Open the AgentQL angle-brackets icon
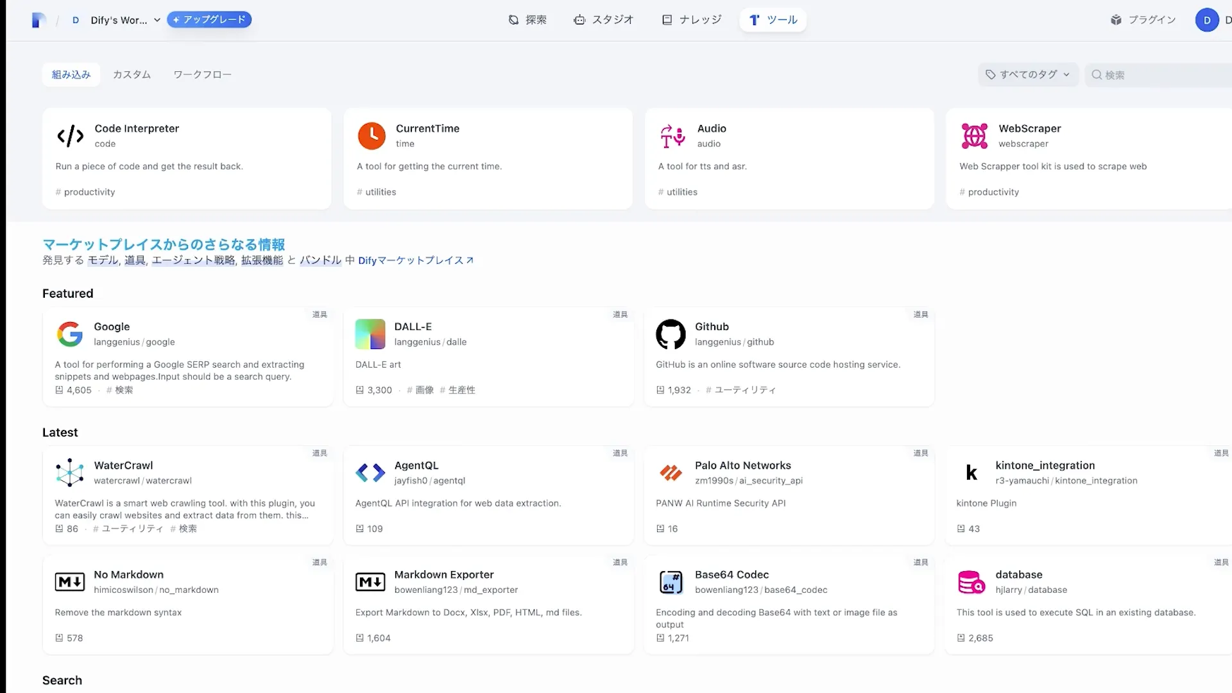 click(x=370, y=473)
